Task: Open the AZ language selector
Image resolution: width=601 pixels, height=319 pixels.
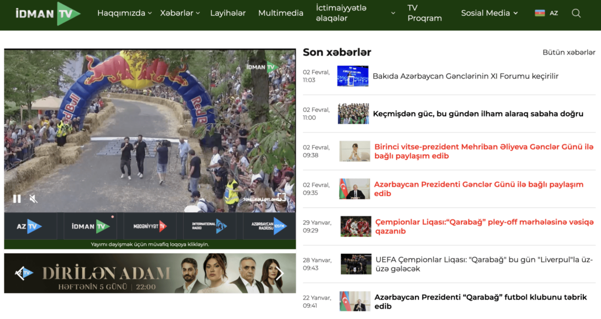Action: click(553, 13)
